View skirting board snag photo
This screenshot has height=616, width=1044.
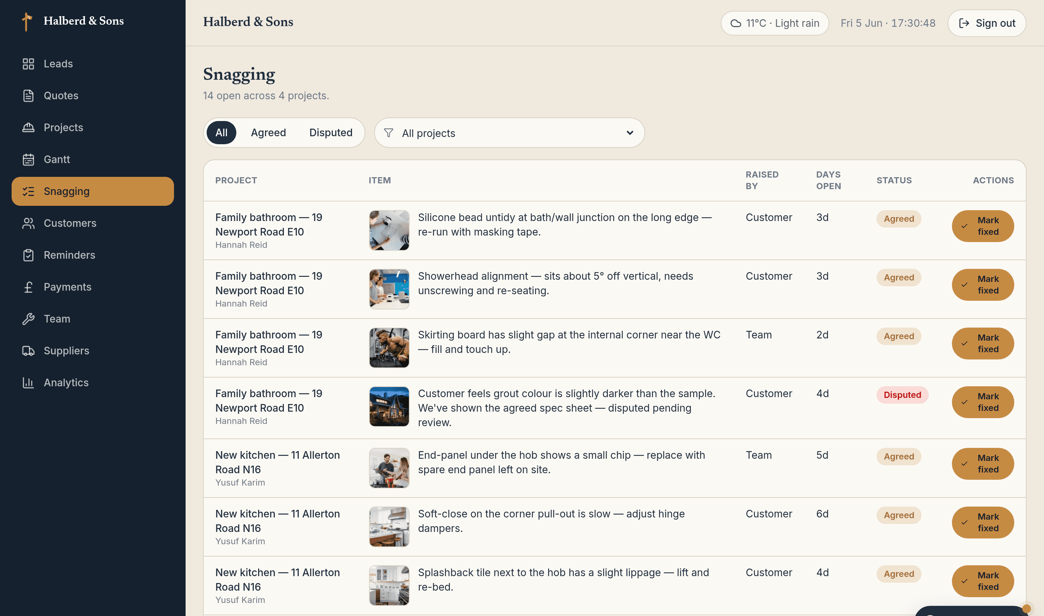point(389,348)
